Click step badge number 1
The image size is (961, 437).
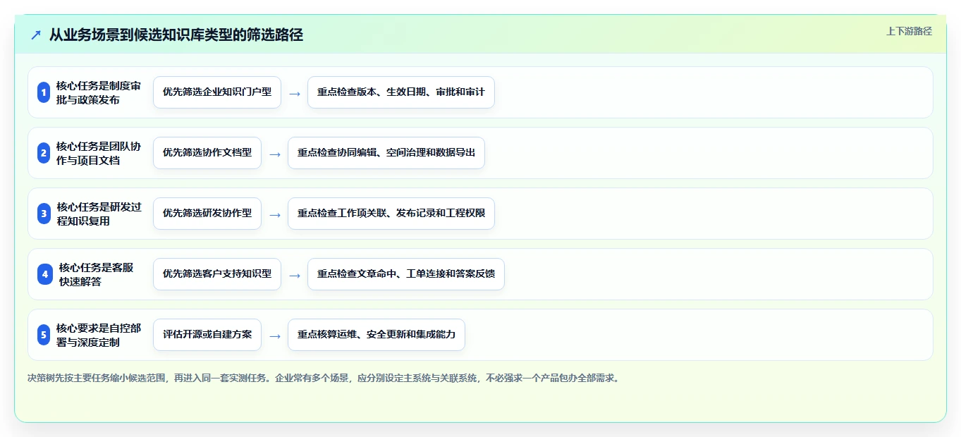point(44,92)
